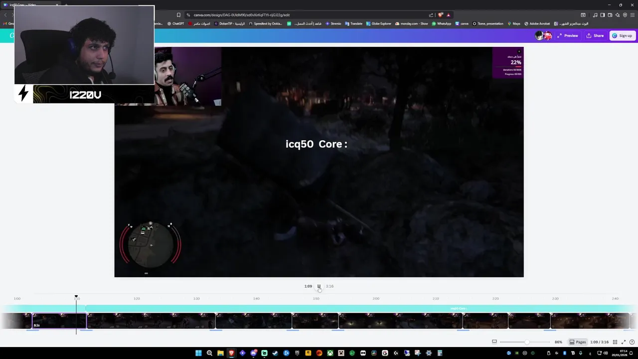Click the 2:40 mark on the ruler
Screen dimensions: 638x359
tap(615, 299)
